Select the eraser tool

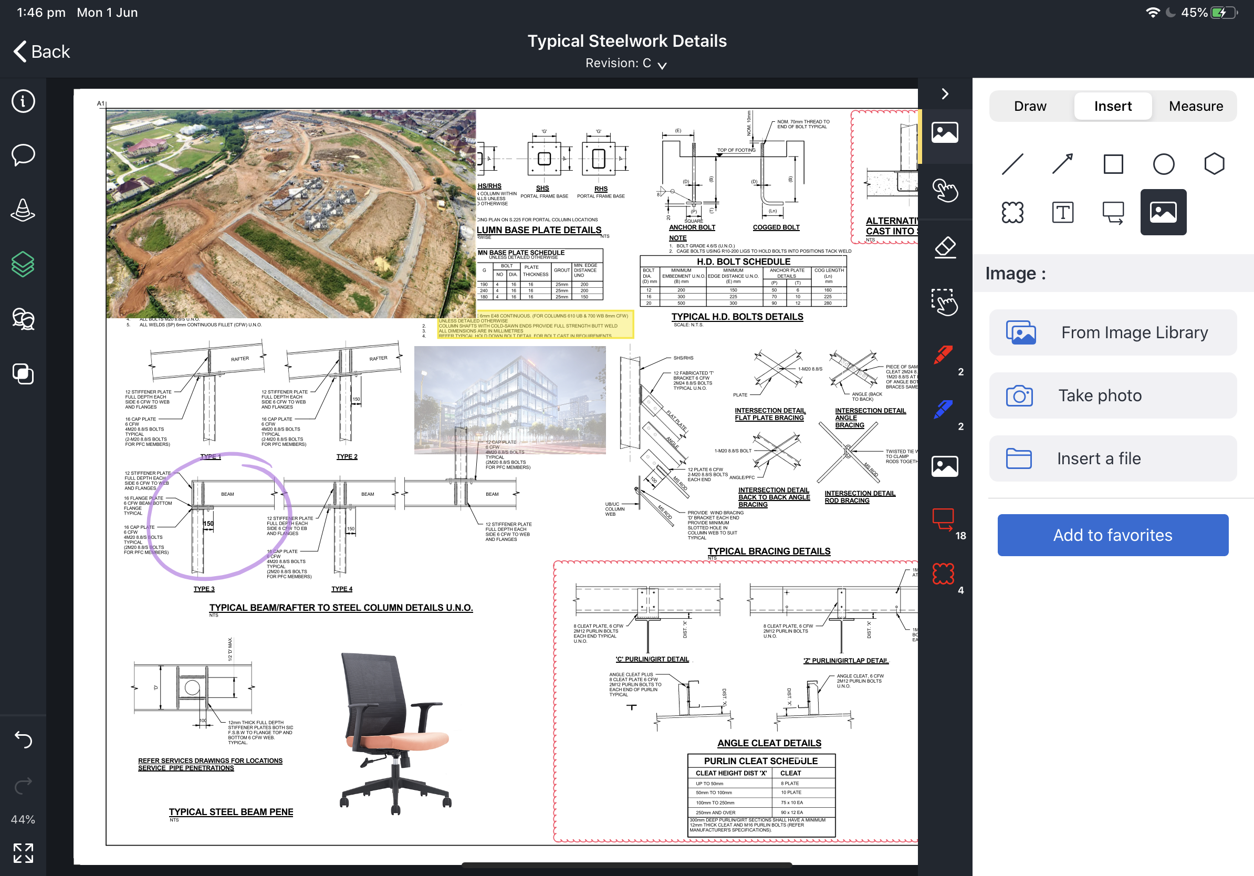945,247
